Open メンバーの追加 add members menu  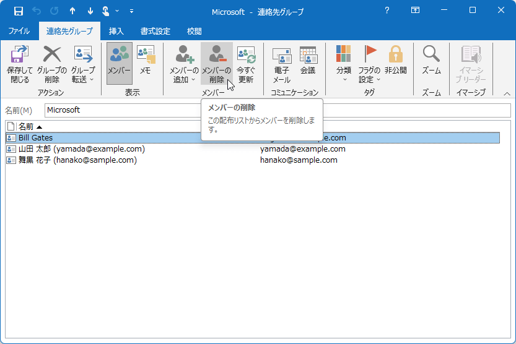pyautogui.click(x=183, y=64)
